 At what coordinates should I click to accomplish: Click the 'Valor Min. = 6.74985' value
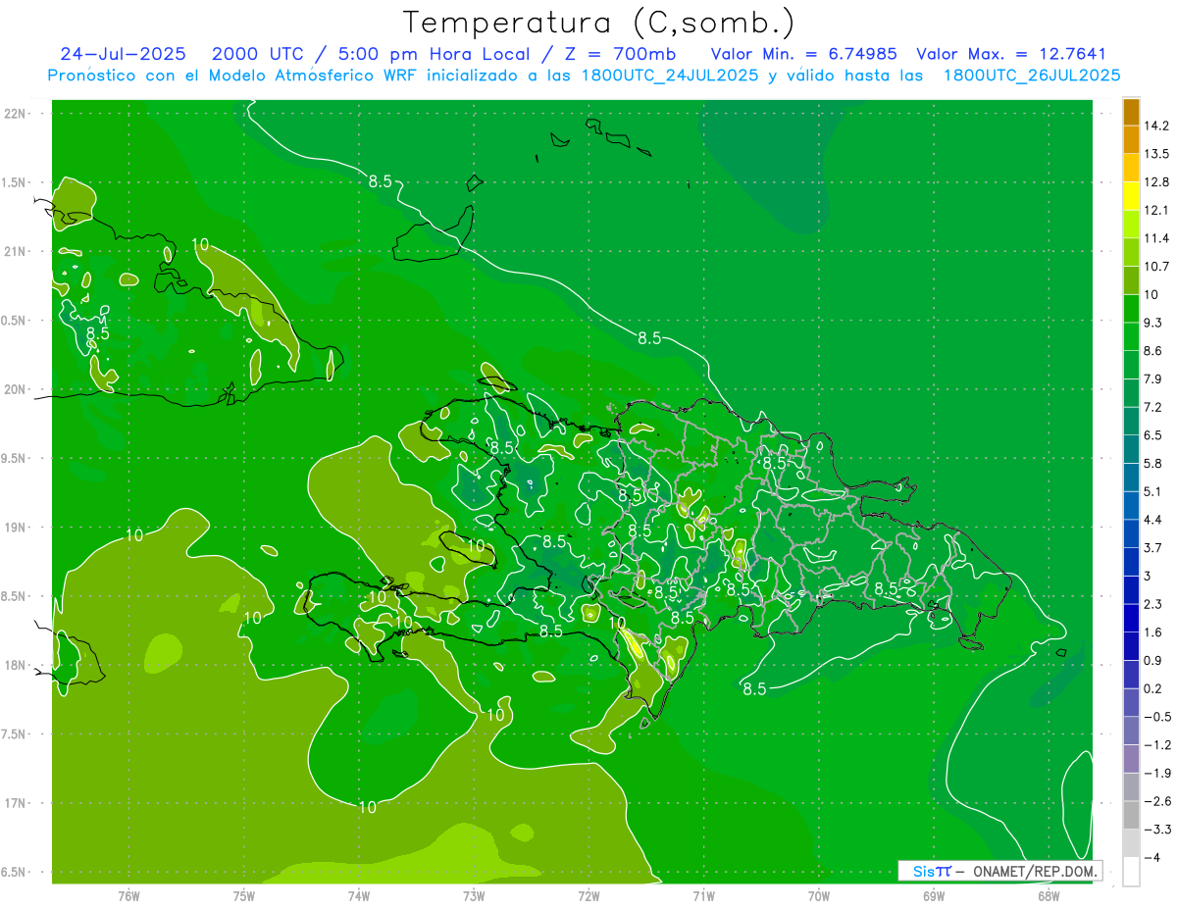[x=803, y=54]
